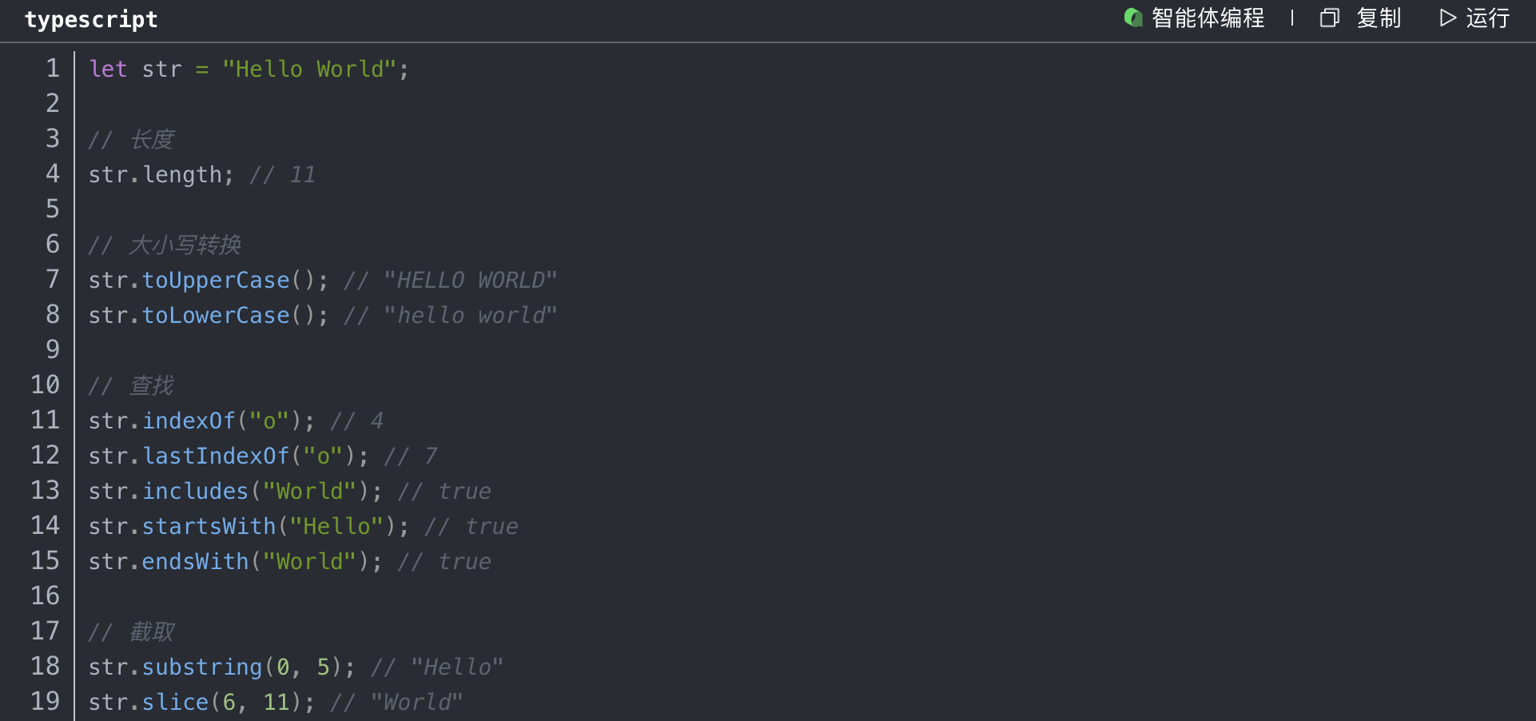Click the green 智能体编程 agent icon
Viewport: 1536px width, 721px height.
click(x=1132, y=18)
